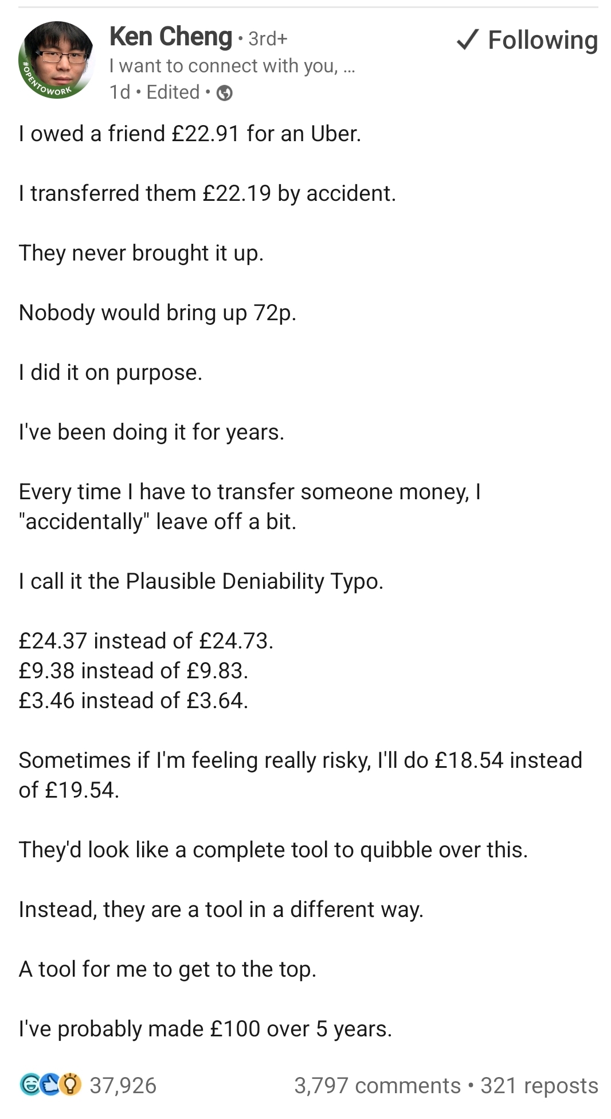The image size is (611, 1119).
Task: Open the 37,926 reactions list
Action: tap(123, 1085)
